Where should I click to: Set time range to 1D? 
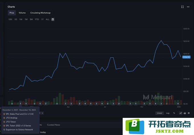click(16, 19)
